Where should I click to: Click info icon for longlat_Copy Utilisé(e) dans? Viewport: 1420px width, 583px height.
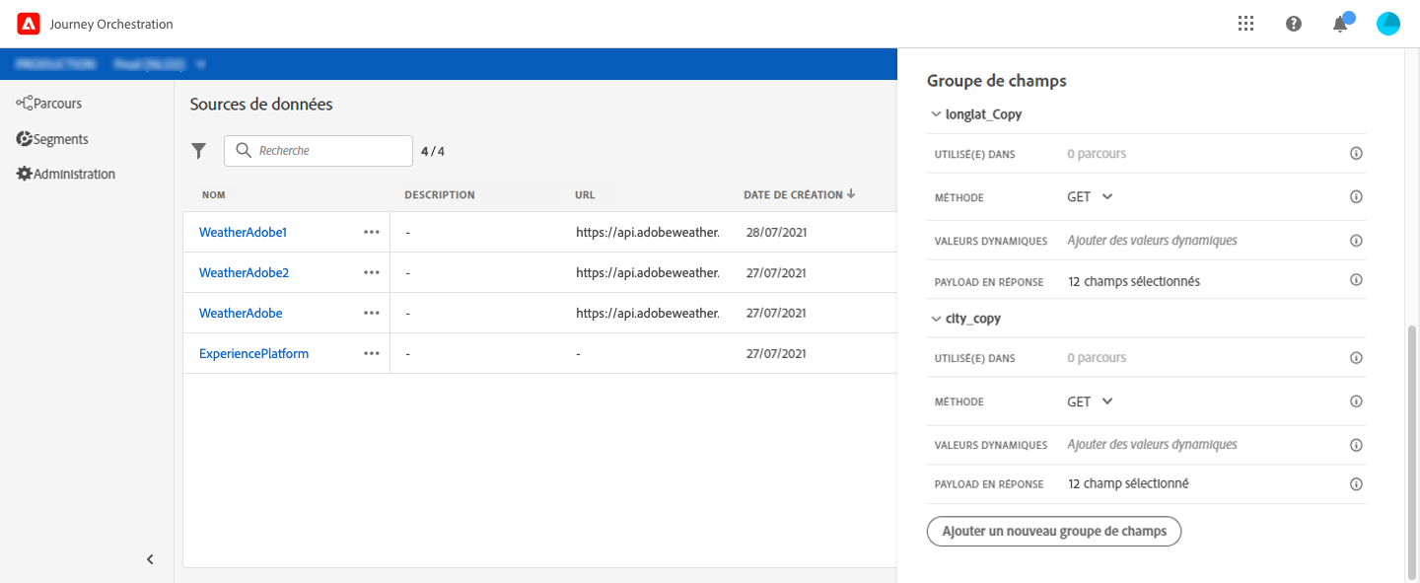(1356, 154)
